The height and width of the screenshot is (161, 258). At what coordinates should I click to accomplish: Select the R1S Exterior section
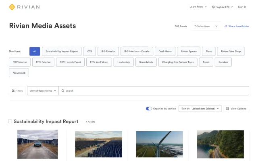[108, 51]
